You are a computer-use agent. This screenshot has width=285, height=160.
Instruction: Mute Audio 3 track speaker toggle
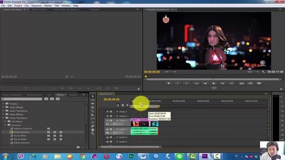pyautogui.click(x=107, y=142)
